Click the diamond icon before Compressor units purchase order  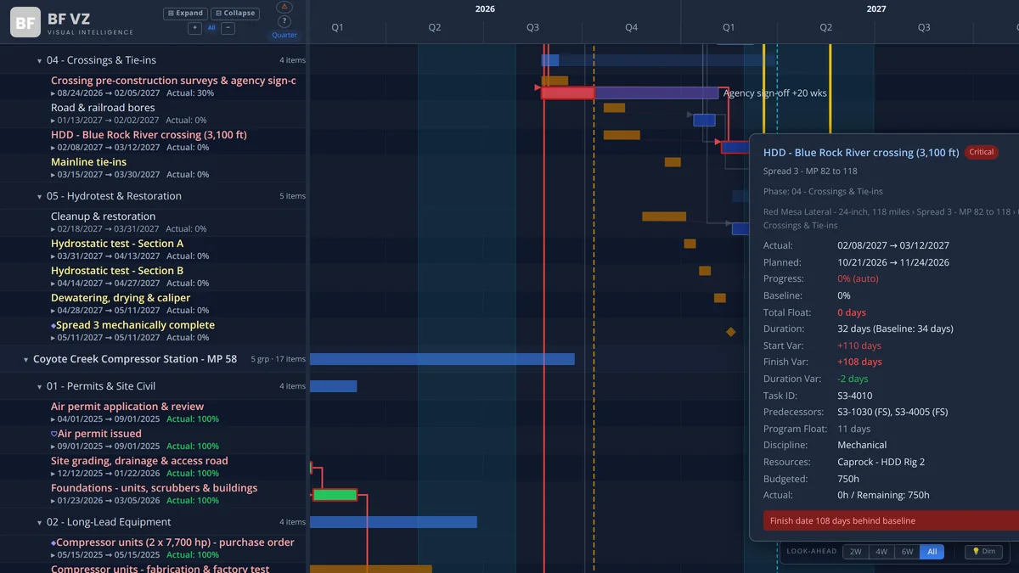click(53, 542)
